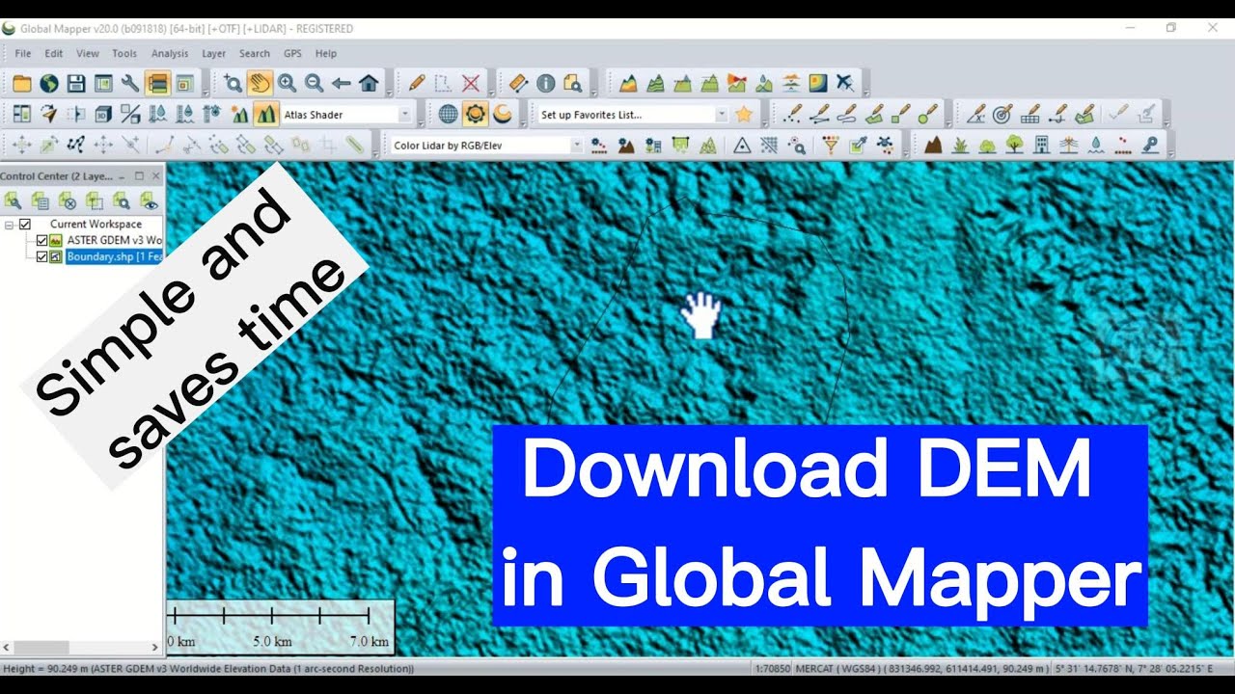Click the Lidar filter funnel icon
This screenshot has width=1235, height=694.
[830, 145]
